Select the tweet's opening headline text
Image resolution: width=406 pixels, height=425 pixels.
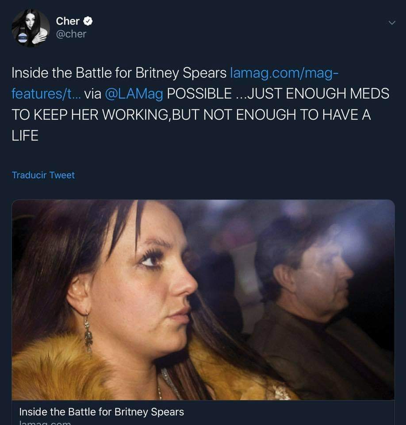(119, 73)
